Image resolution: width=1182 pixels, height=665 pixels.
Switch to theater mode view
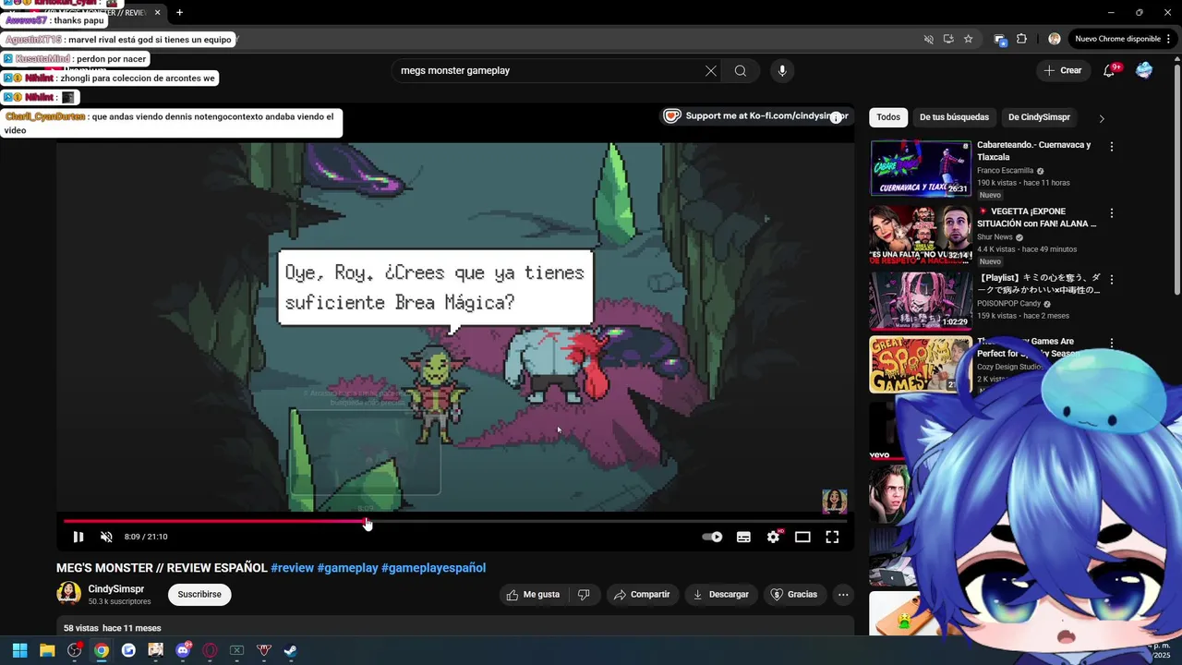click(802, 537)
